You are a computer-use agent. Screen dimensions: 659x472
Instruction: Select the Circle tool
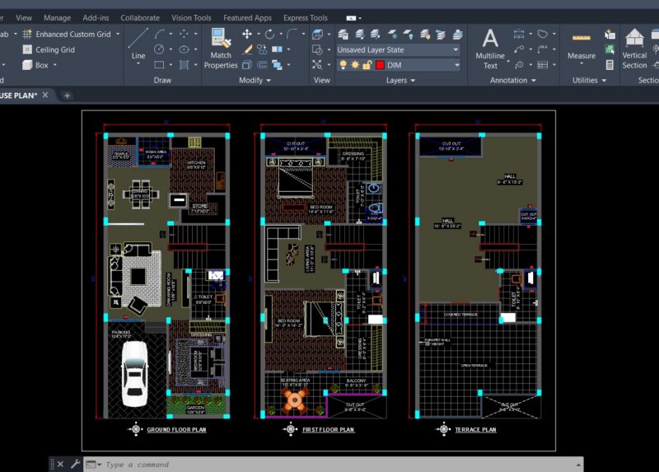click(x=159, y=49)
